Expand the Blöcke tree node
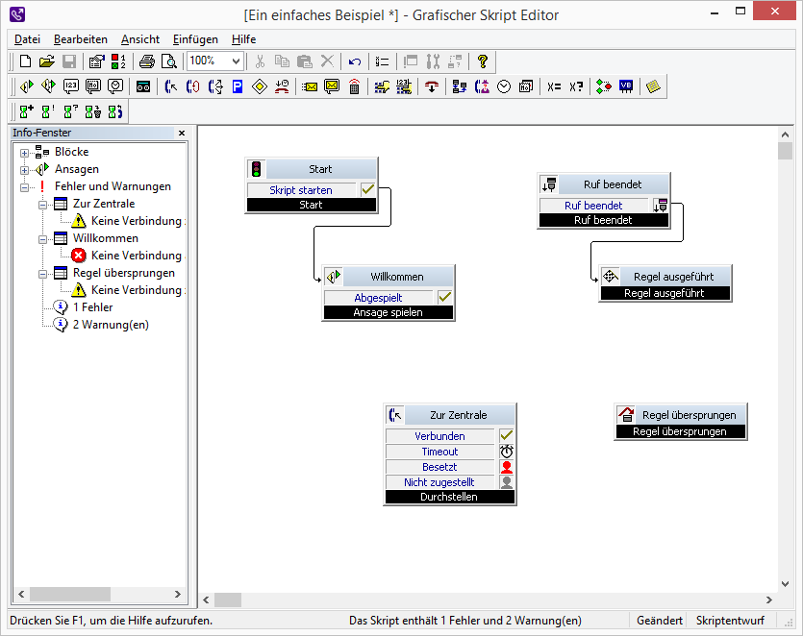803x636 pixels. (25, 152)
